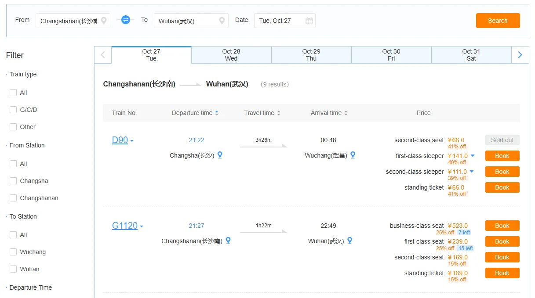The height and width of the screenshot is (298, 535).
Task: Select the Oct 28 Wed tab
Action: (231, 55)
